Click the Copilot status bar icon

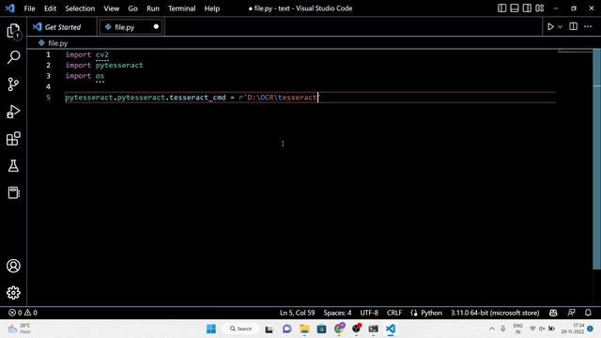[553, 313]
